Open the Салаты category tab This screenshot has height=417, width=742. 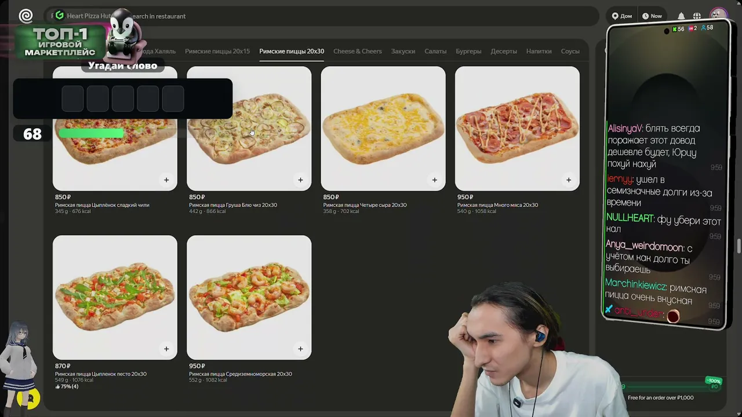click(x=435, y=51)
